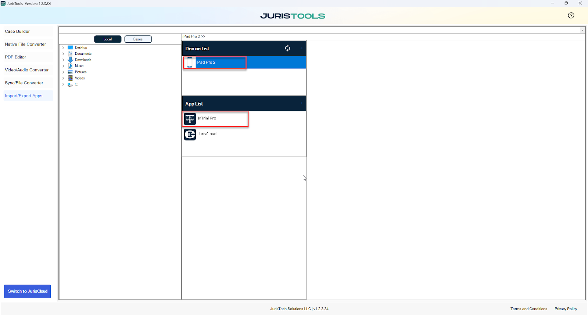
Task: Select the Videos folder label
Action: 80,78
